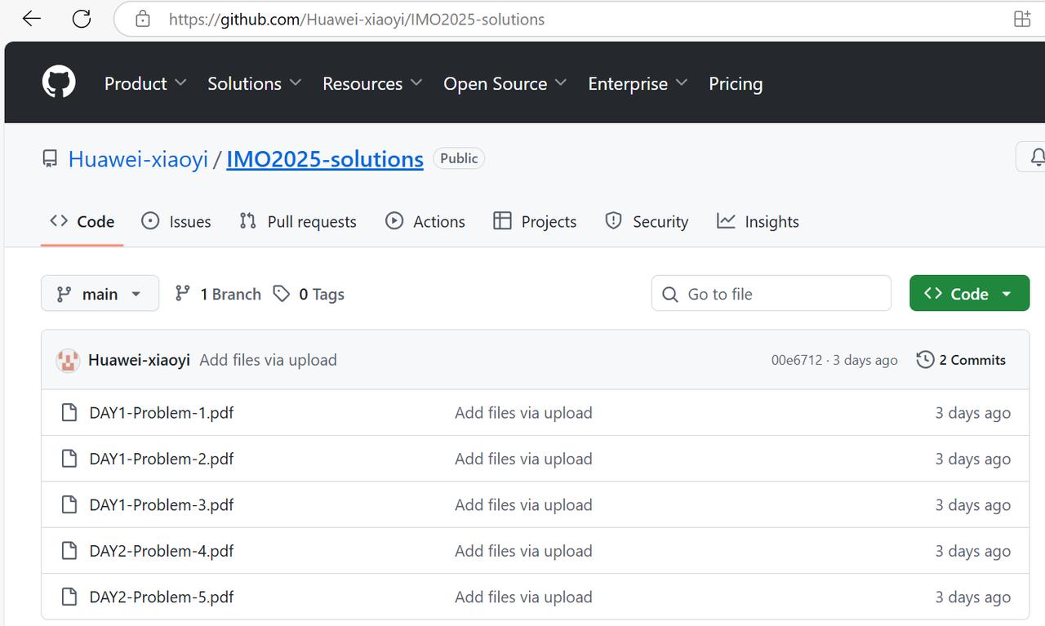The width and height of the screenshot is (1045, 626).
Task: Click file icon for DAY2-Problem-5.pdf
Action: [69, 597]
